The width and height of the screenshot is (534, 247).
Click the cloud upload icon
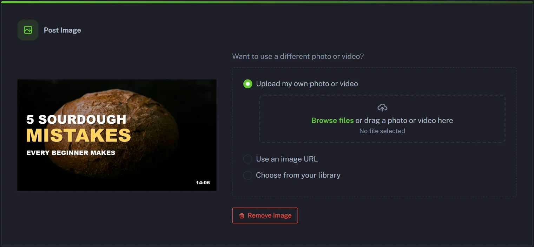click(x=382, y=108)
